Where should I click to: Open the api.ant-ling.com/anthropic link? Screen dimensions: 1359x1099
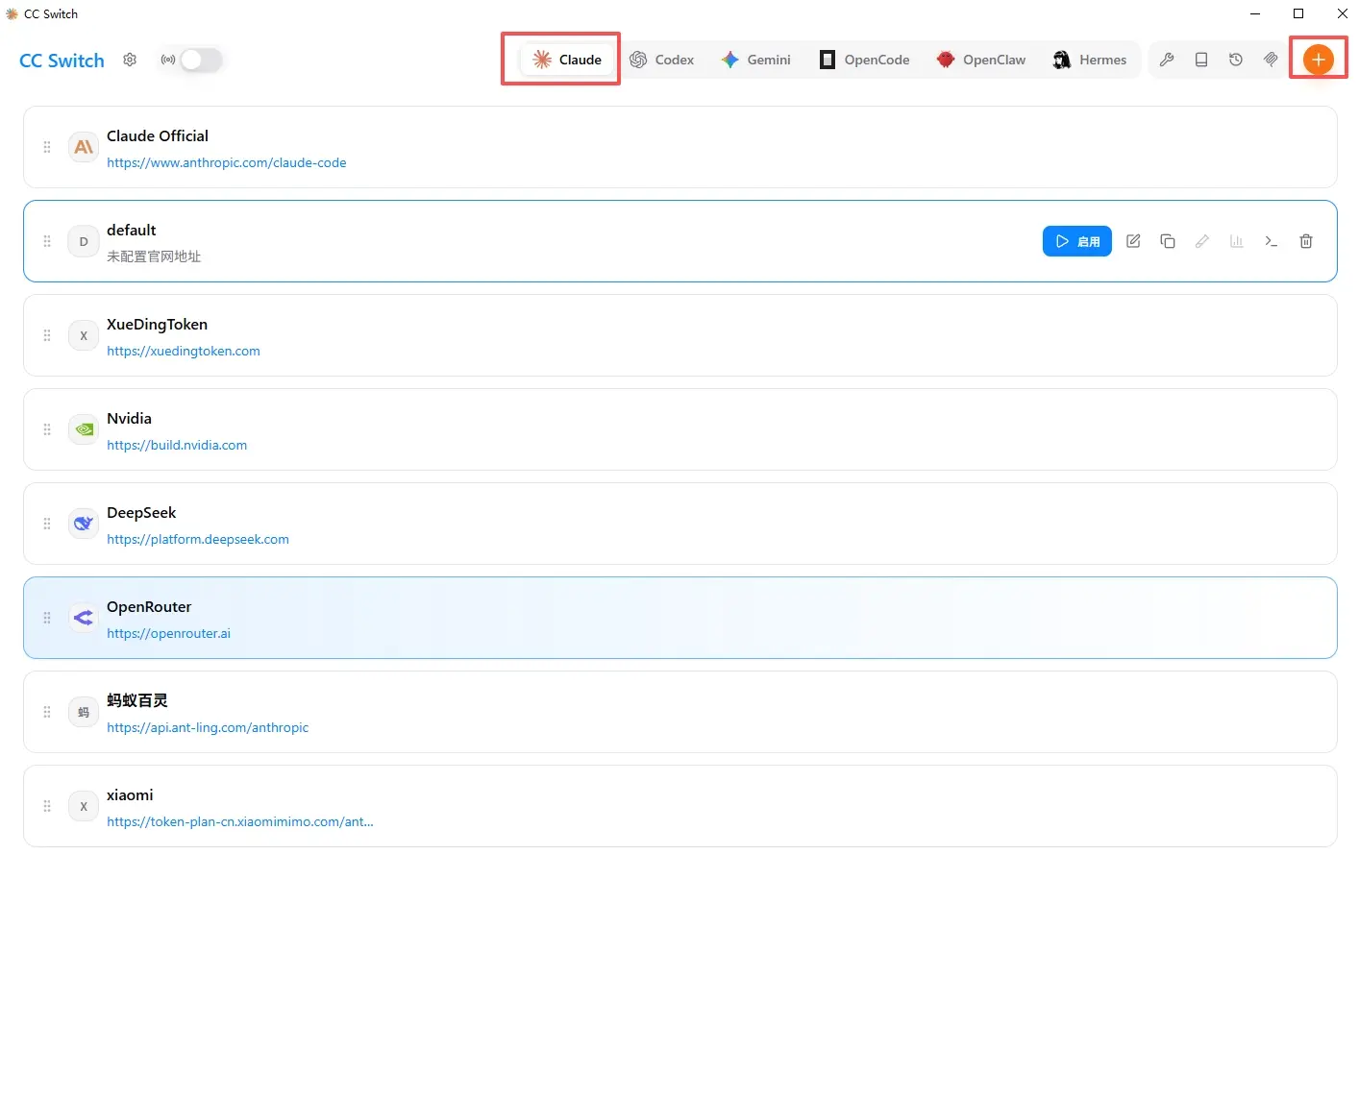pos(208,728)
